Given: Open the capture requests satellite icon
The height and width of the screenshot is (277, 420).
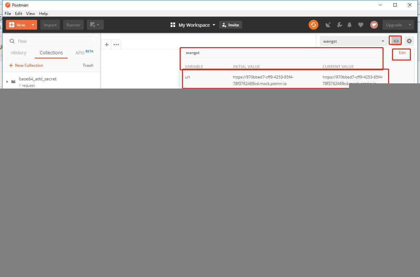Looking at the screenshot, I should (328, 25).
